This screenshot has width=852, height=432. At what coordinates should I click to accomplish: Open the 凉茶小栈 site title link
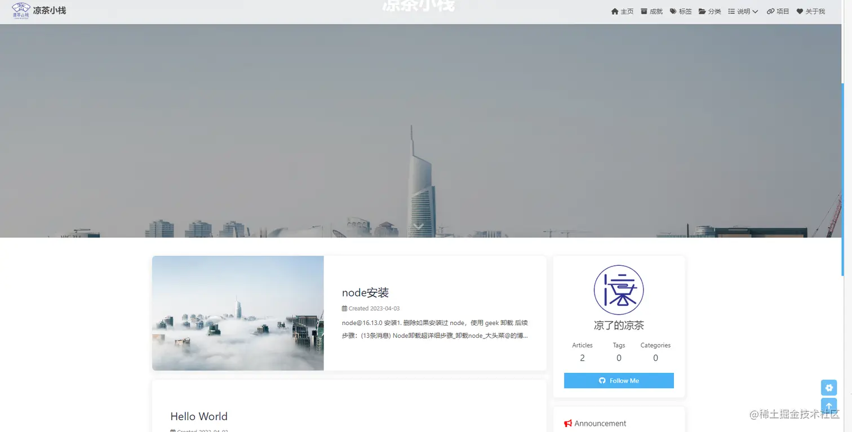click(x=50, y=10)
